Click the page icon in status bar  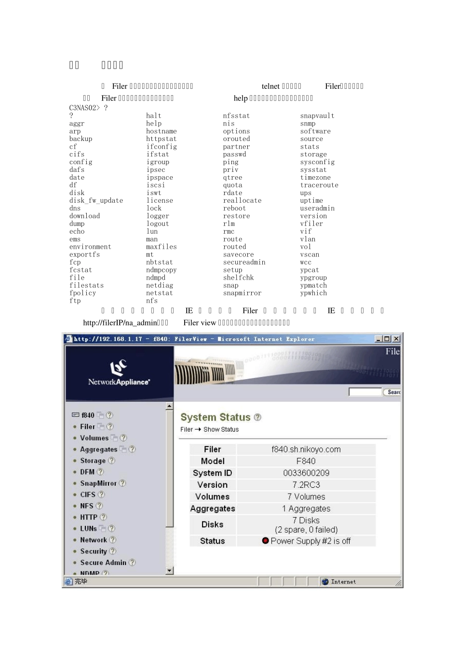68,581
